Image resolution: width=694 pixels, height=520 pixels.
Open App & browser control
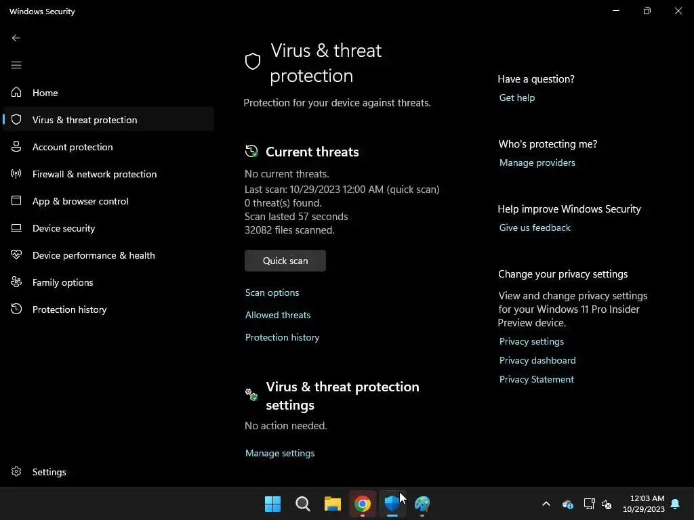(x=108, y=200)
